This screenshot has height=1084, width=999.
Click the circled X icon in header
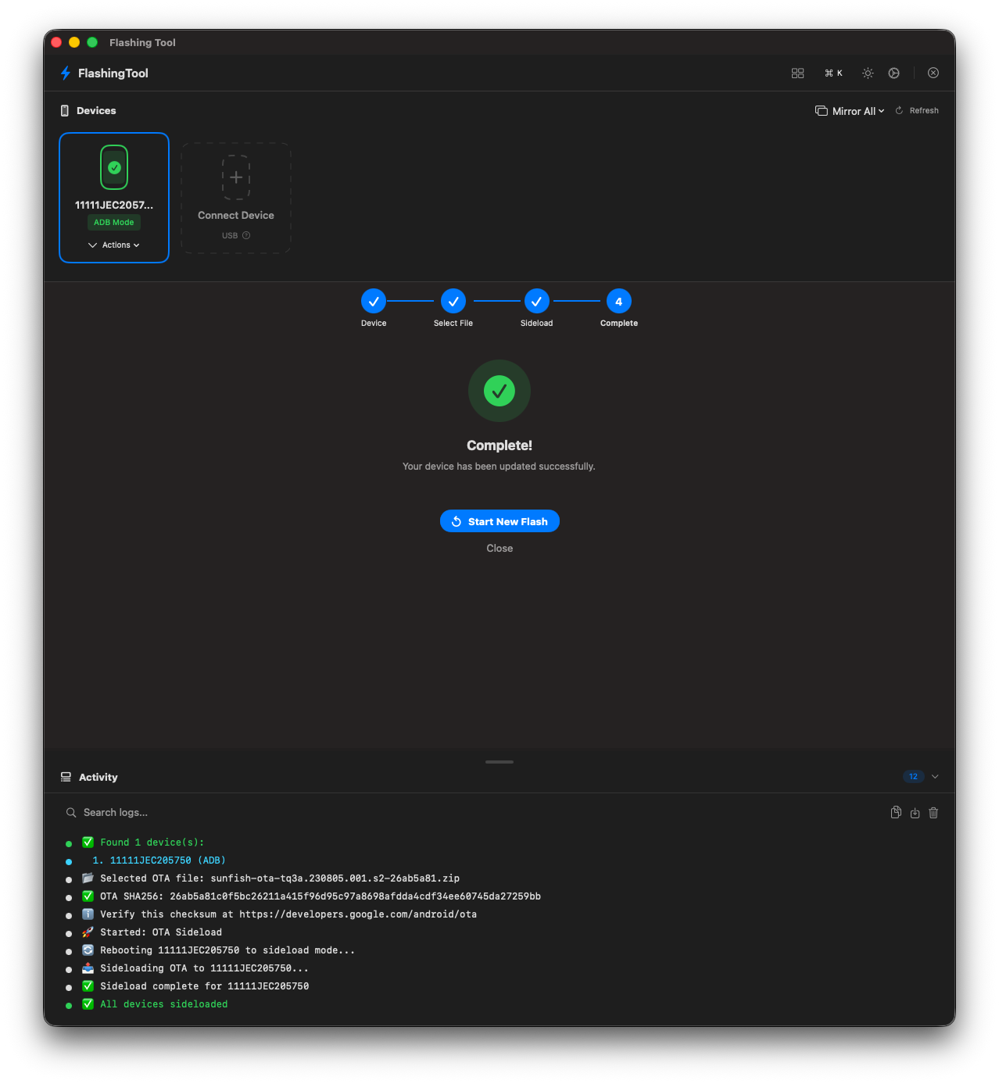click(x=933, y=73)
